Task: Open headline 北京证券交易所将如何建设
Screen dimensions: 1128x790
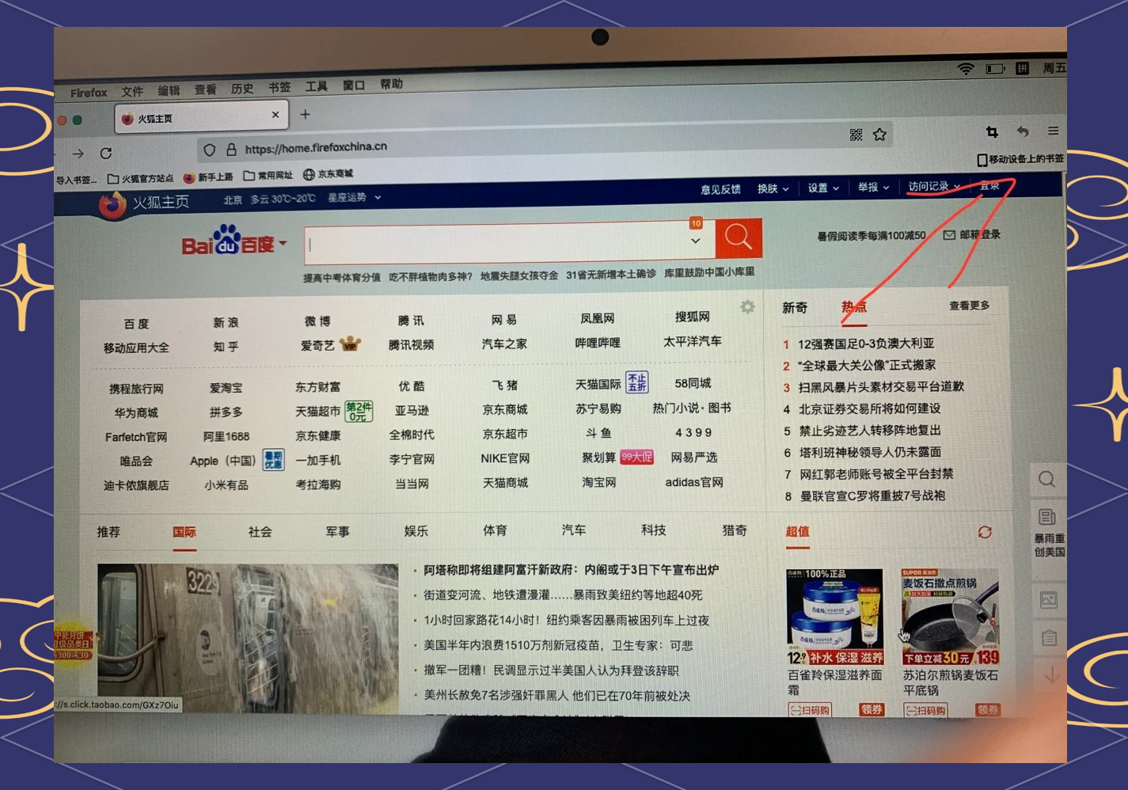Action: 869,408
